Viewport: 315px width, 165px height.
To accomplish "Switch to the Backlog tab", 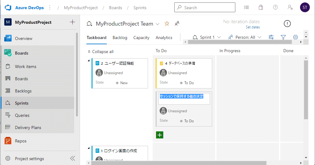I will pos(120,38).
